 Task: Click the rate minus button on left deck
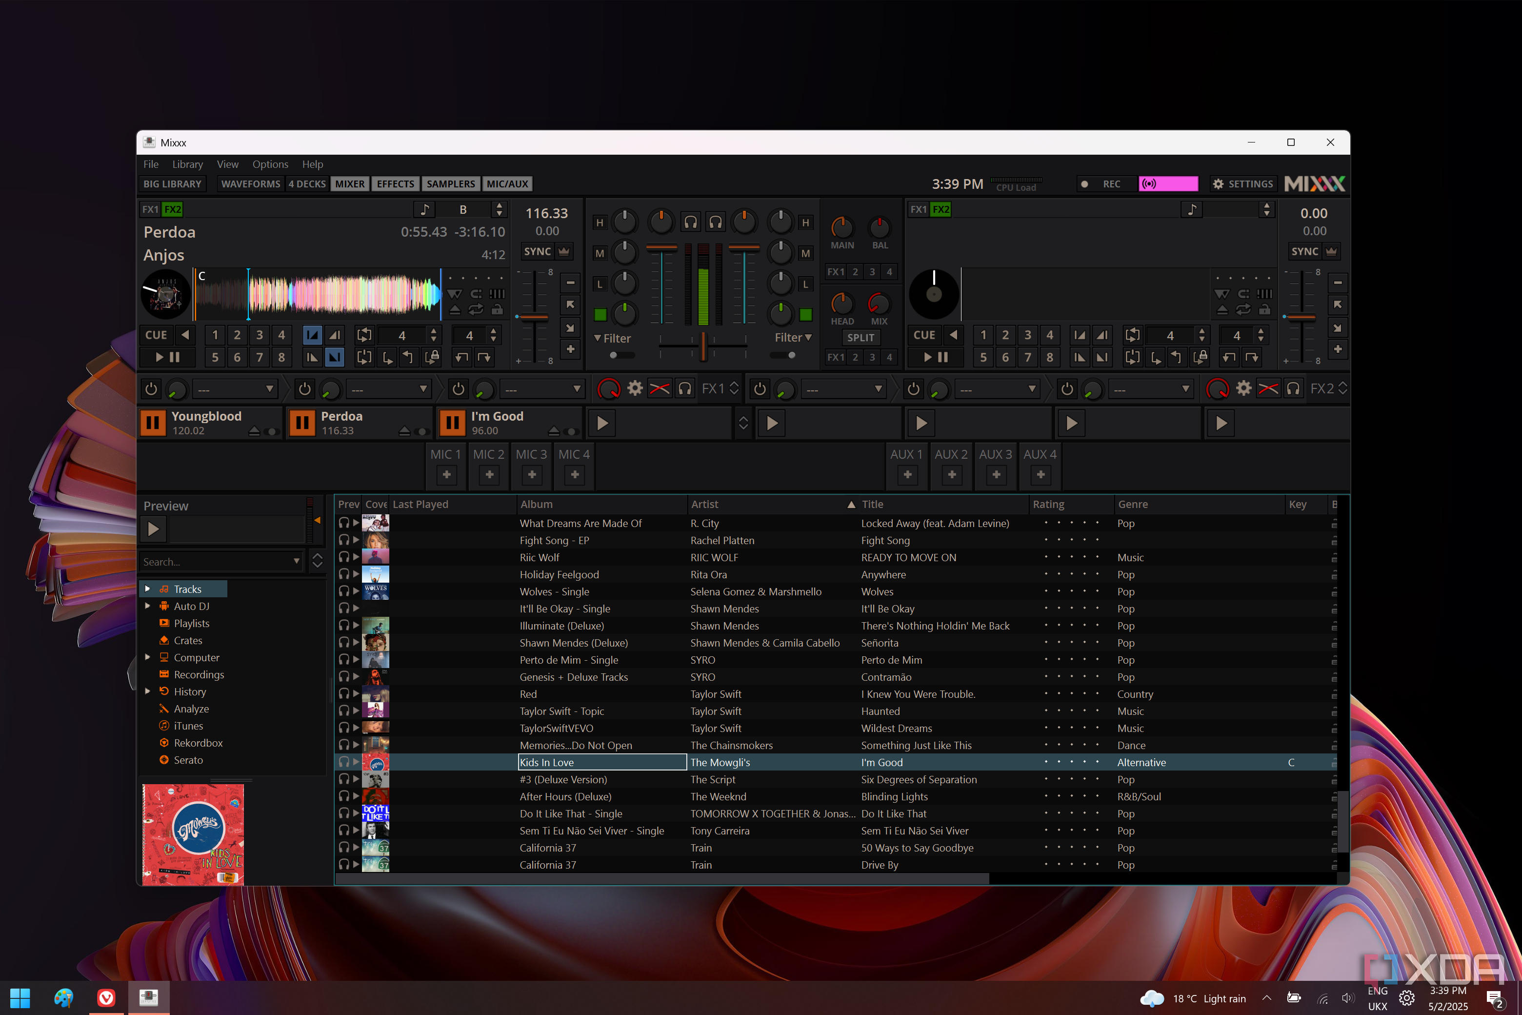(570, 282)
